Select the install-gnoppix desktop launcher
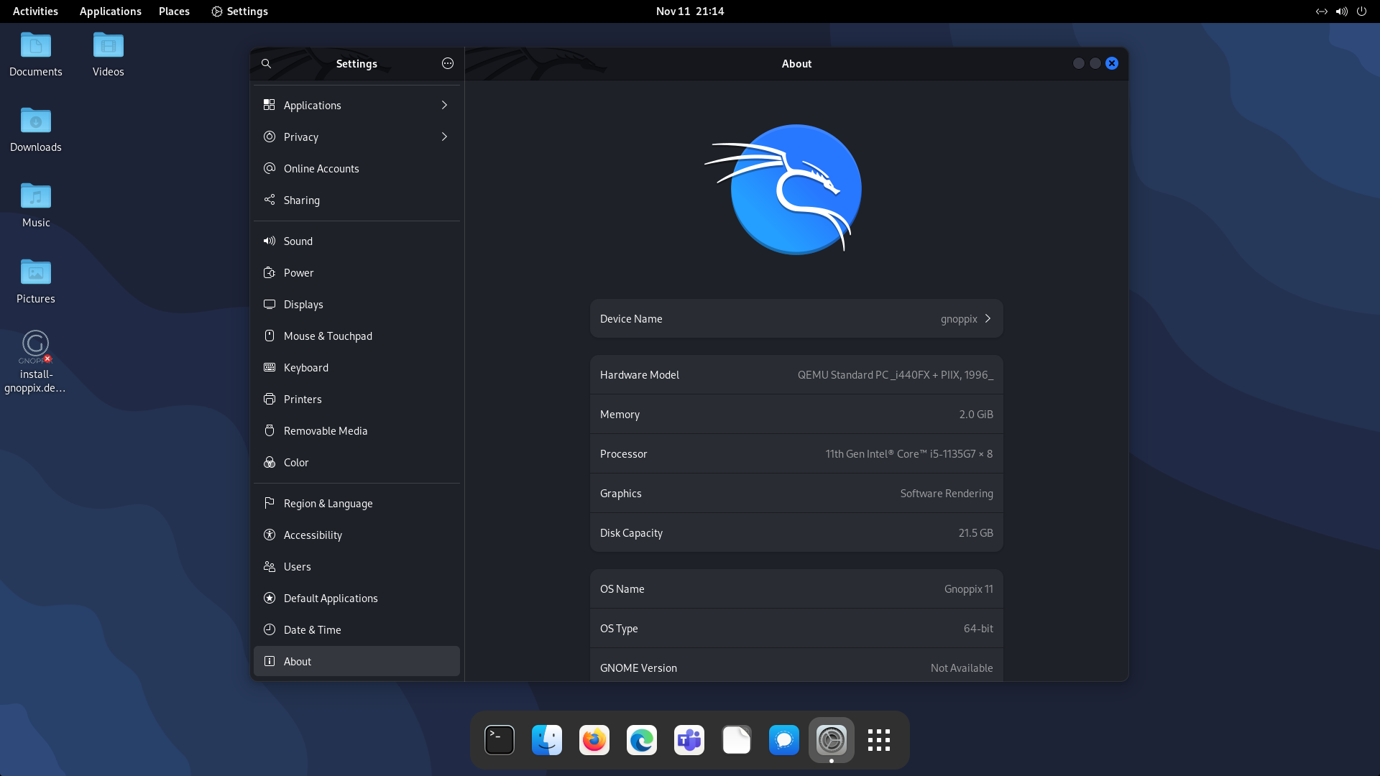 tap(36, 362)
